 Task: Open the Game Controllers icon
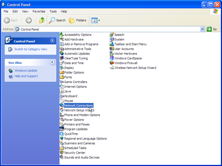[62, 82]
